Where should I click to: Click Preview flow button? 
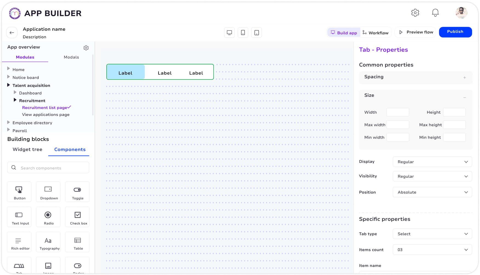point(416,32)
